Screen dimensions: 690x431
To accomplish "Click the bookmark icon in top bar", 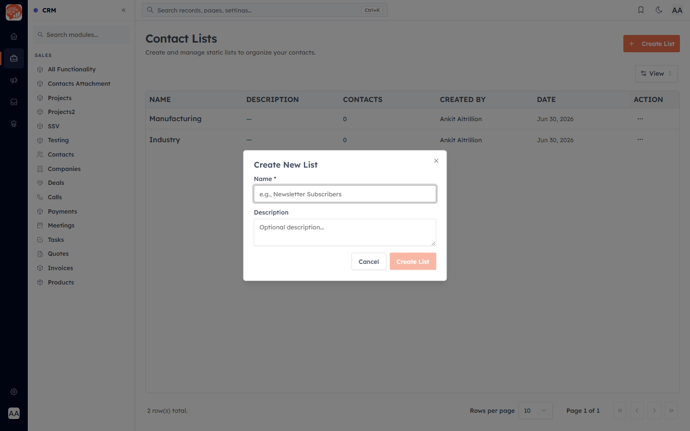I will click(x=641, y=10).
